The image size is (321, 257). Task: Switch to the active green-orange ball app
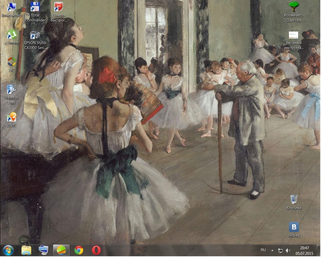tap(61, 251)
